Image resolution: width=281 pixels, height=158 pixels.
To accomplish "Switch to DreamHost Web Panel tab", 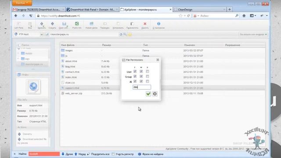I will [92, 10].
